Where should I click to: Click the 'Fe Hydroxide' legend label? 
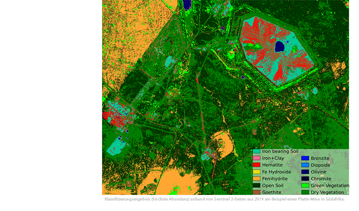click(x=276, y=172)
